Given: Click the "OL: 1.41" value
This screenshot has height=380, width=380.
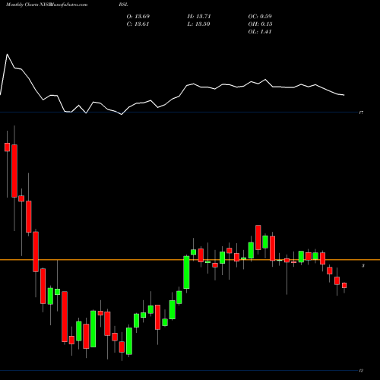Looking at the screenshot, I should pyautogui.click(x=260, y=32).
